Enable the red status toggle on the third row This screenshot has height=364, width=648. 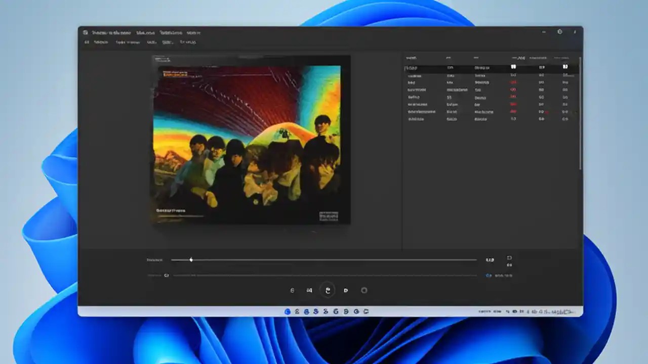click(x=513, y=82)
